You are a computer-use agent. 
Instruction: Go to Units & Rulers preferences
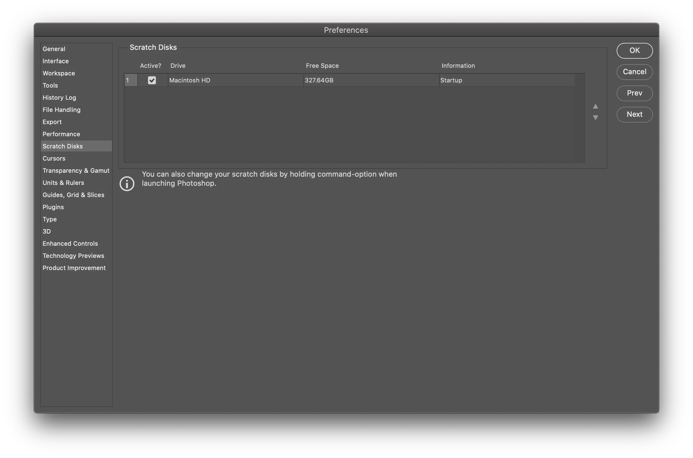pyautogui.click(x=63, y=183)
